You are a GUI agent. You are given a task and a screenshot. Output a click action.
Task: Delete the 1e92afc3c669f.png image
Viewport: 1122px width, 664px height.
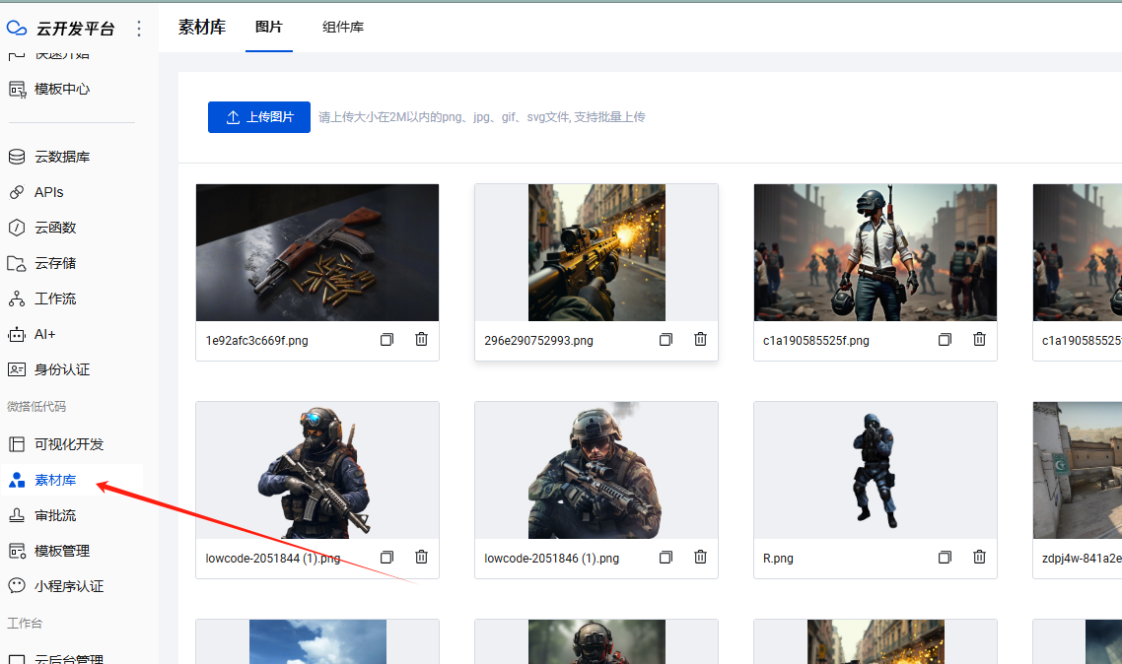(421, 340)
